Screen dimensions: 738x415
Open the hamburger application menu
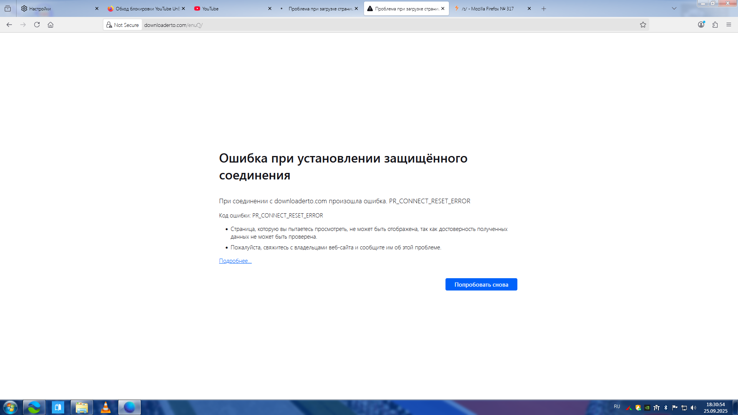click(x=728, y=25)
